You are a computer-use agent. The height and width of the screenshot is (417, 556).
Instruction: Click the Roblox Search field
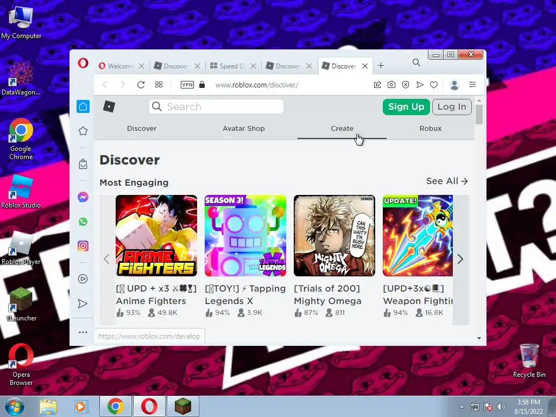click(216, 107)
